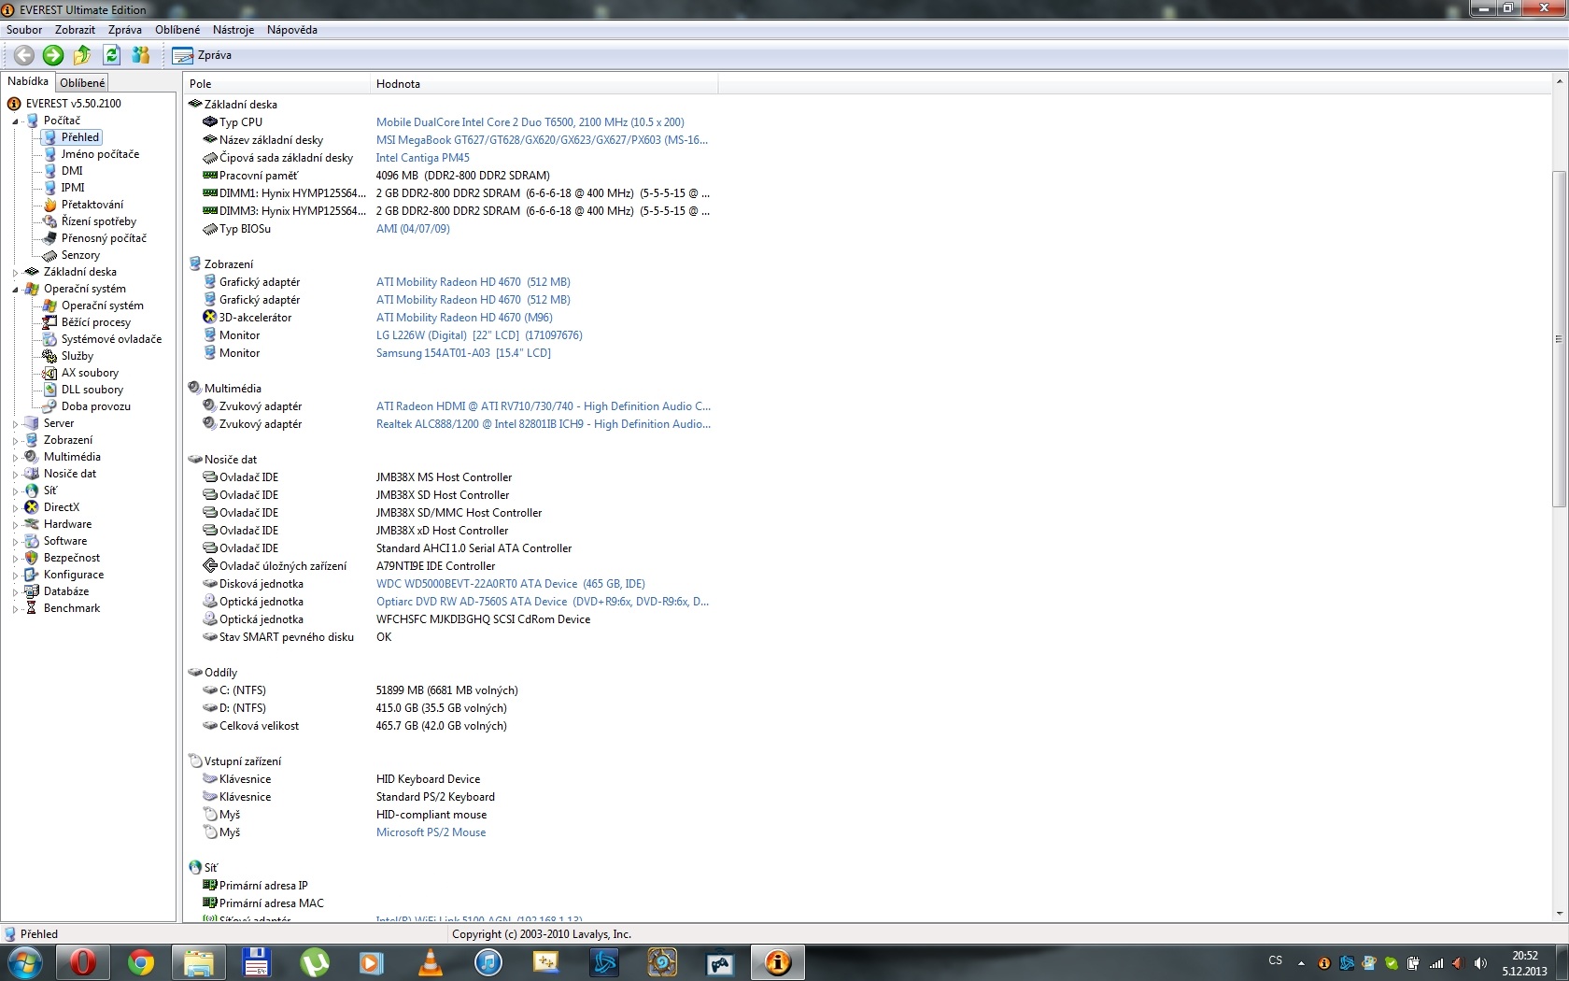Click the Hodnota column header
The height and width of the screenshot is (981, 1569).
pyautogui.click(x=544, y=84)
